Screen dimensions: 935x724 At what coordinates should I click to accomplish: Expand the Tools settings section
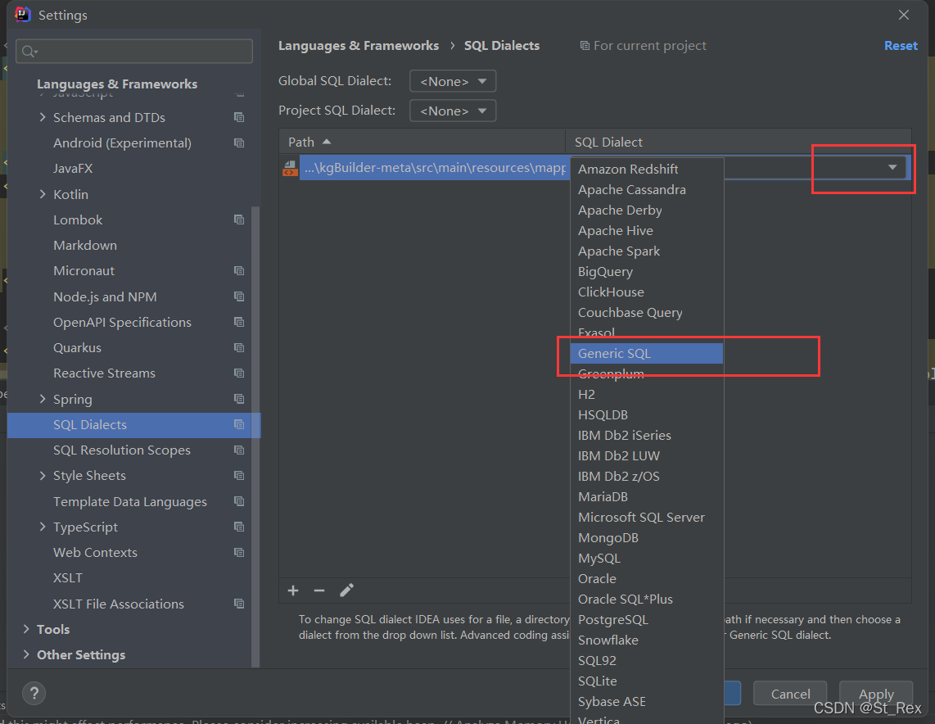tap(26, 629)
